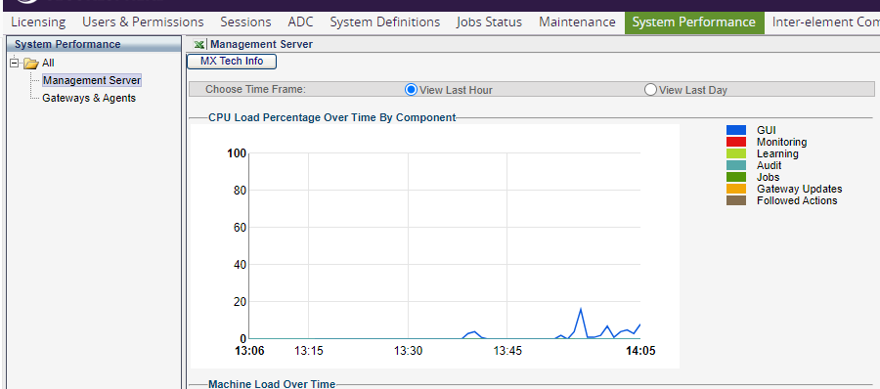Click the red Monitoring legend swatch

(736, 142)
